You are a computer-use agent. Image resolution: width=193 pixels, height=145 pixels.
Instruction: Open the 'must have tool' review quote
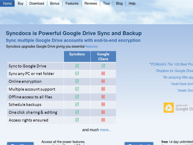point(182,84)
